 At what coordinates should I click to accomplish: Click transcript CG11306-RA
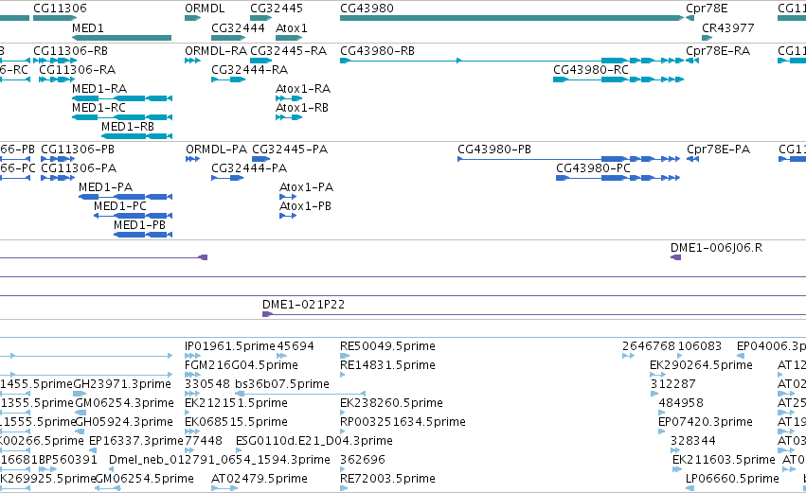[57, 79]
